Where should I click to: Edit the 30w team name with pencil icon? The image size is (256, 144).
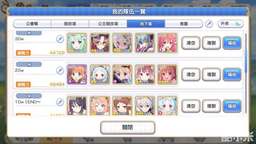[60, 39]
